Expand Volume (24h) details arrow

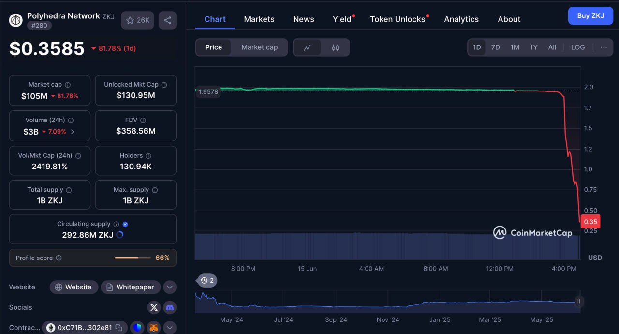click(x=73, y=132)
